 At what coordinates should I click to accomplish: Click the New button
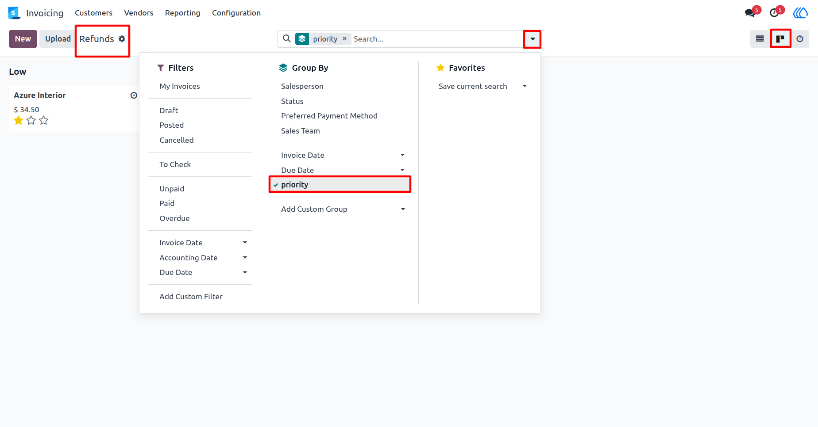(23, 39)
